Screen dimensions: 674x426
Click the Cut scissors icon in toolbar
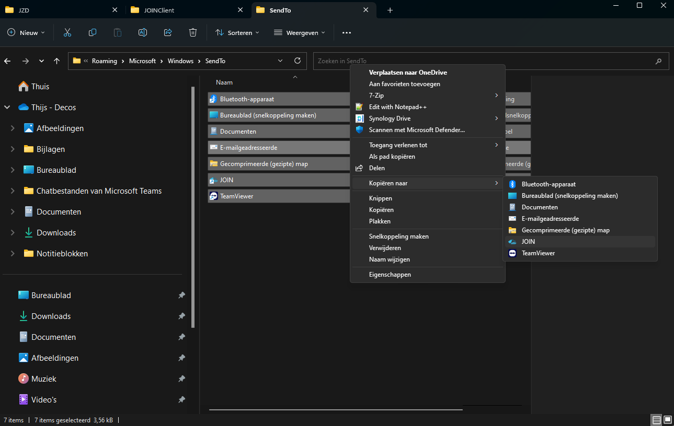pyautogui.click(x=67, y=32)
